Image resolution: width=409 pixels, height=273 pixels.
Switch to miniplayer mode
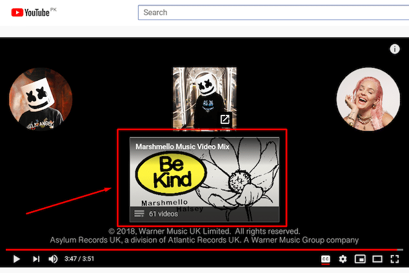click(x=360, y=259)
